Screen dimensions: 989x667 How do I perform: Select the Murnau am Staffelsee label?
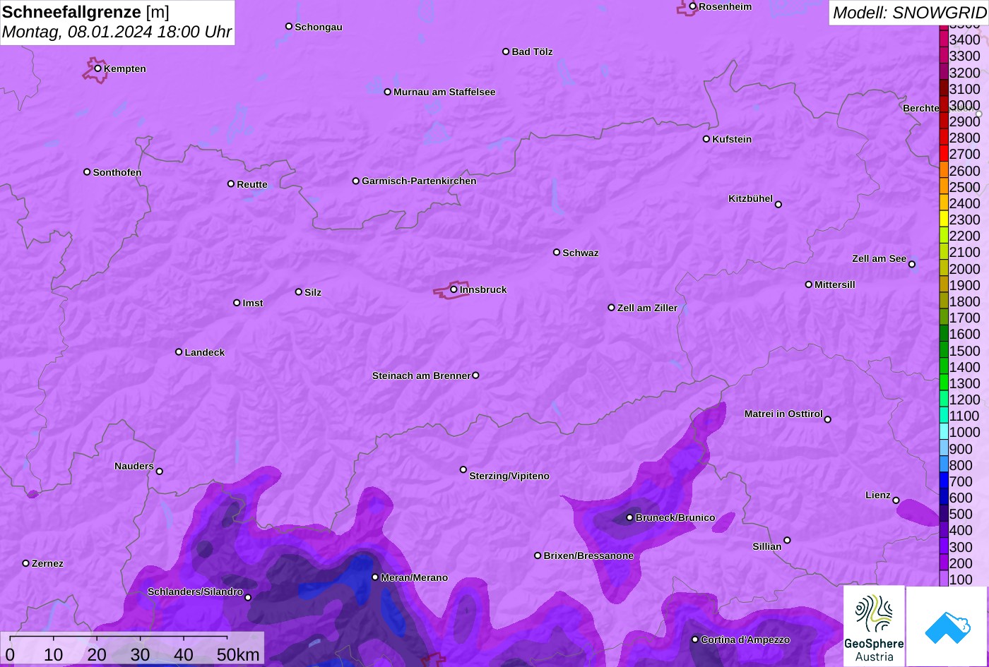444,92
